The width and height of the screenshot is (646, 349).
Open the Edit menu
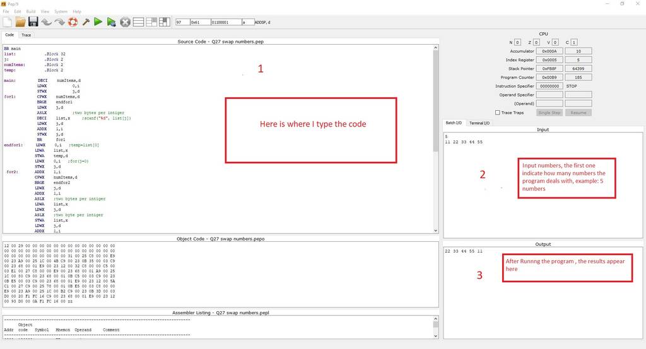click(x=17, y=11)
